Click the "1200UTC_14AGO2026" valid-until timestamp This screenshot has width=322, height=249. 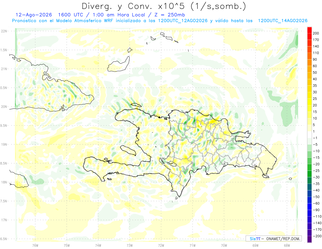283,21
